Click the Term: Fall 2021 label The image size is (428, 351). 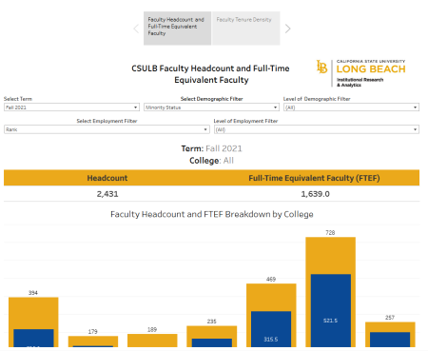point(211,148)
